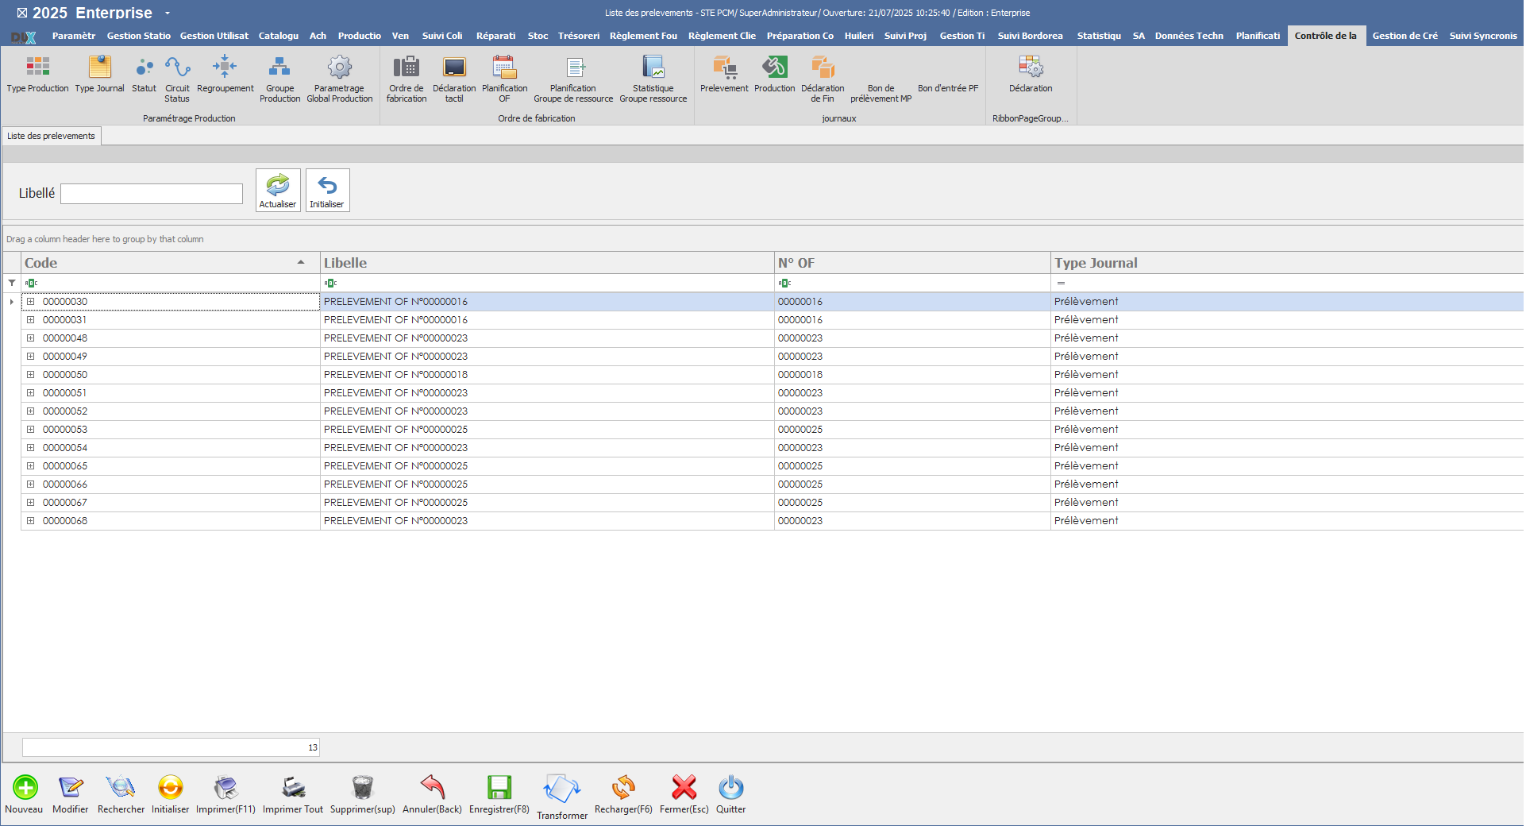
Task: Click the Actualiser button
Action: click(278, 191)
